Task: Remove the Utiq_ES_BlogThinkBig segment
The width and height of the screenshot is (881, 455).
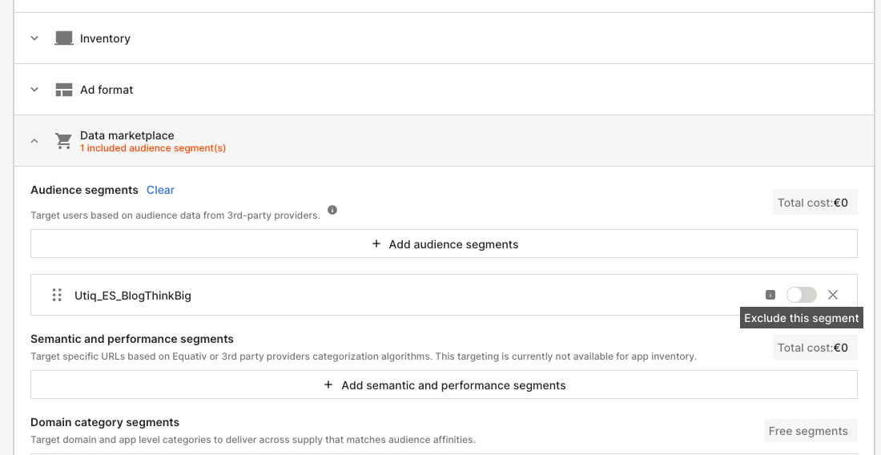Action: pos(833,295)
